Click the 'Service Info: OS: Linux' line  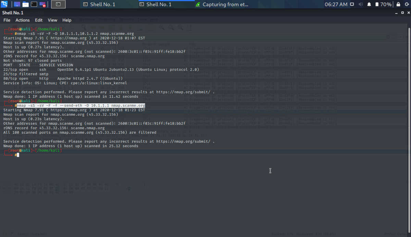click(65, 83)
